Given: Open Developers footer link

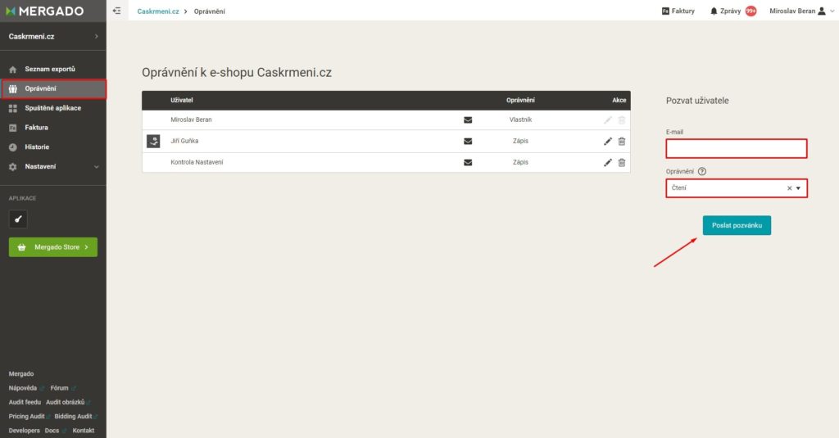Looking at the screenshot, I should tap(24, 431).
